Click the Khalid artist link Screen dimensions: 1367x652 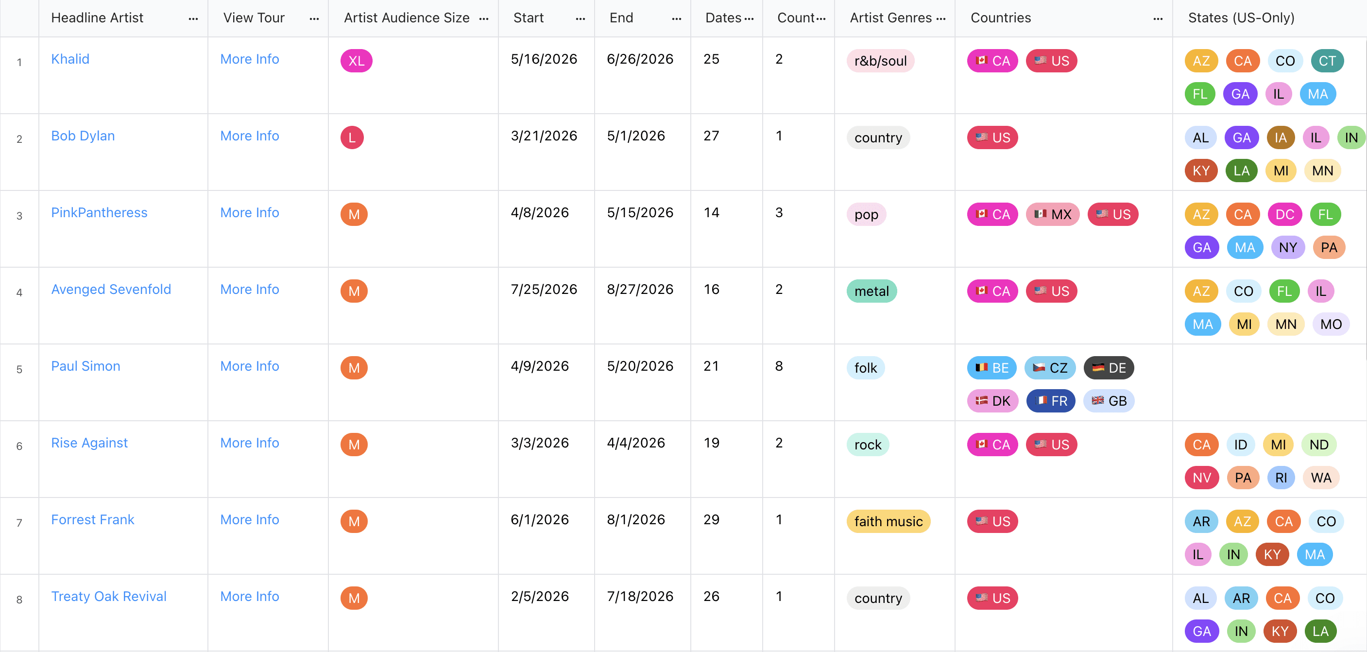click(x=70, y=59)
